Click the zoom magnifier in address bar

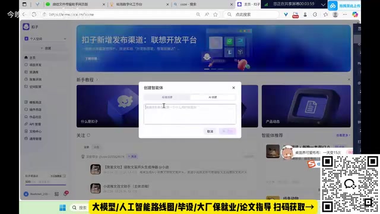198,14
